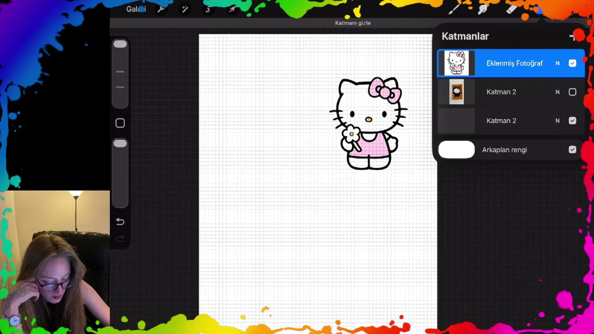The image size is (594, 334).
Task: Click the Katmanlar panel title
Action: tap(465, 36)
